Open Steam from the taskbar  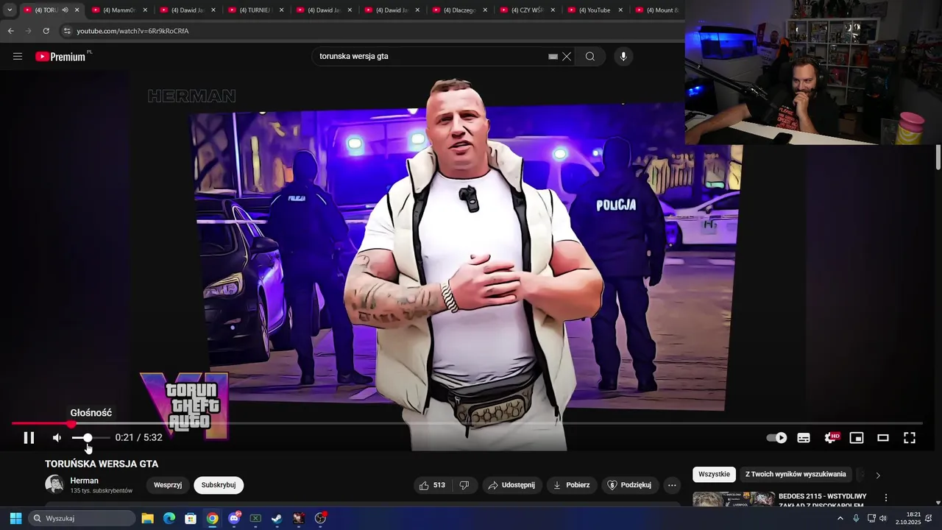[x=277, y=518]
